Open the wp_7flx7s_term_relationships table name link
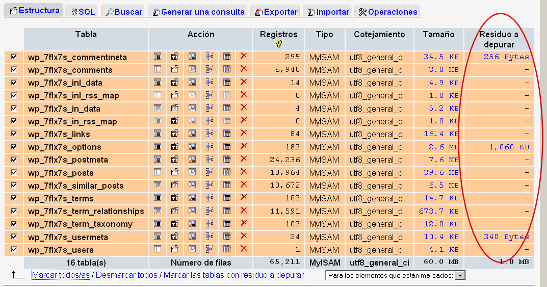The height and width of the screenshot is (287, 547). point(86,211)
